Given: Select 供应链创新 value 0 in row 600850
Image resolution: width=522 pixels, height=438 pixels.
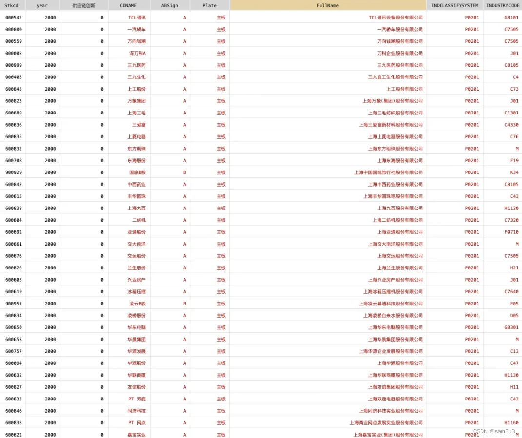Looking at the screenshot, I should coord(102,327).
